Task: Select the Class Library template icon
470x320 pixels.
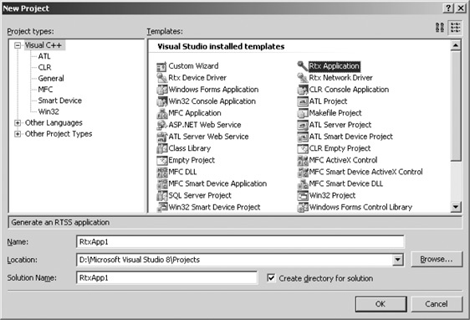Action: point(161,148)
